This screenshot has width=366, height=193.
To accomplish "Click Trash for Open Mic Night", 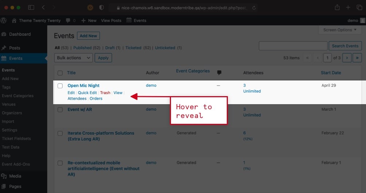I will click(105, 93).
